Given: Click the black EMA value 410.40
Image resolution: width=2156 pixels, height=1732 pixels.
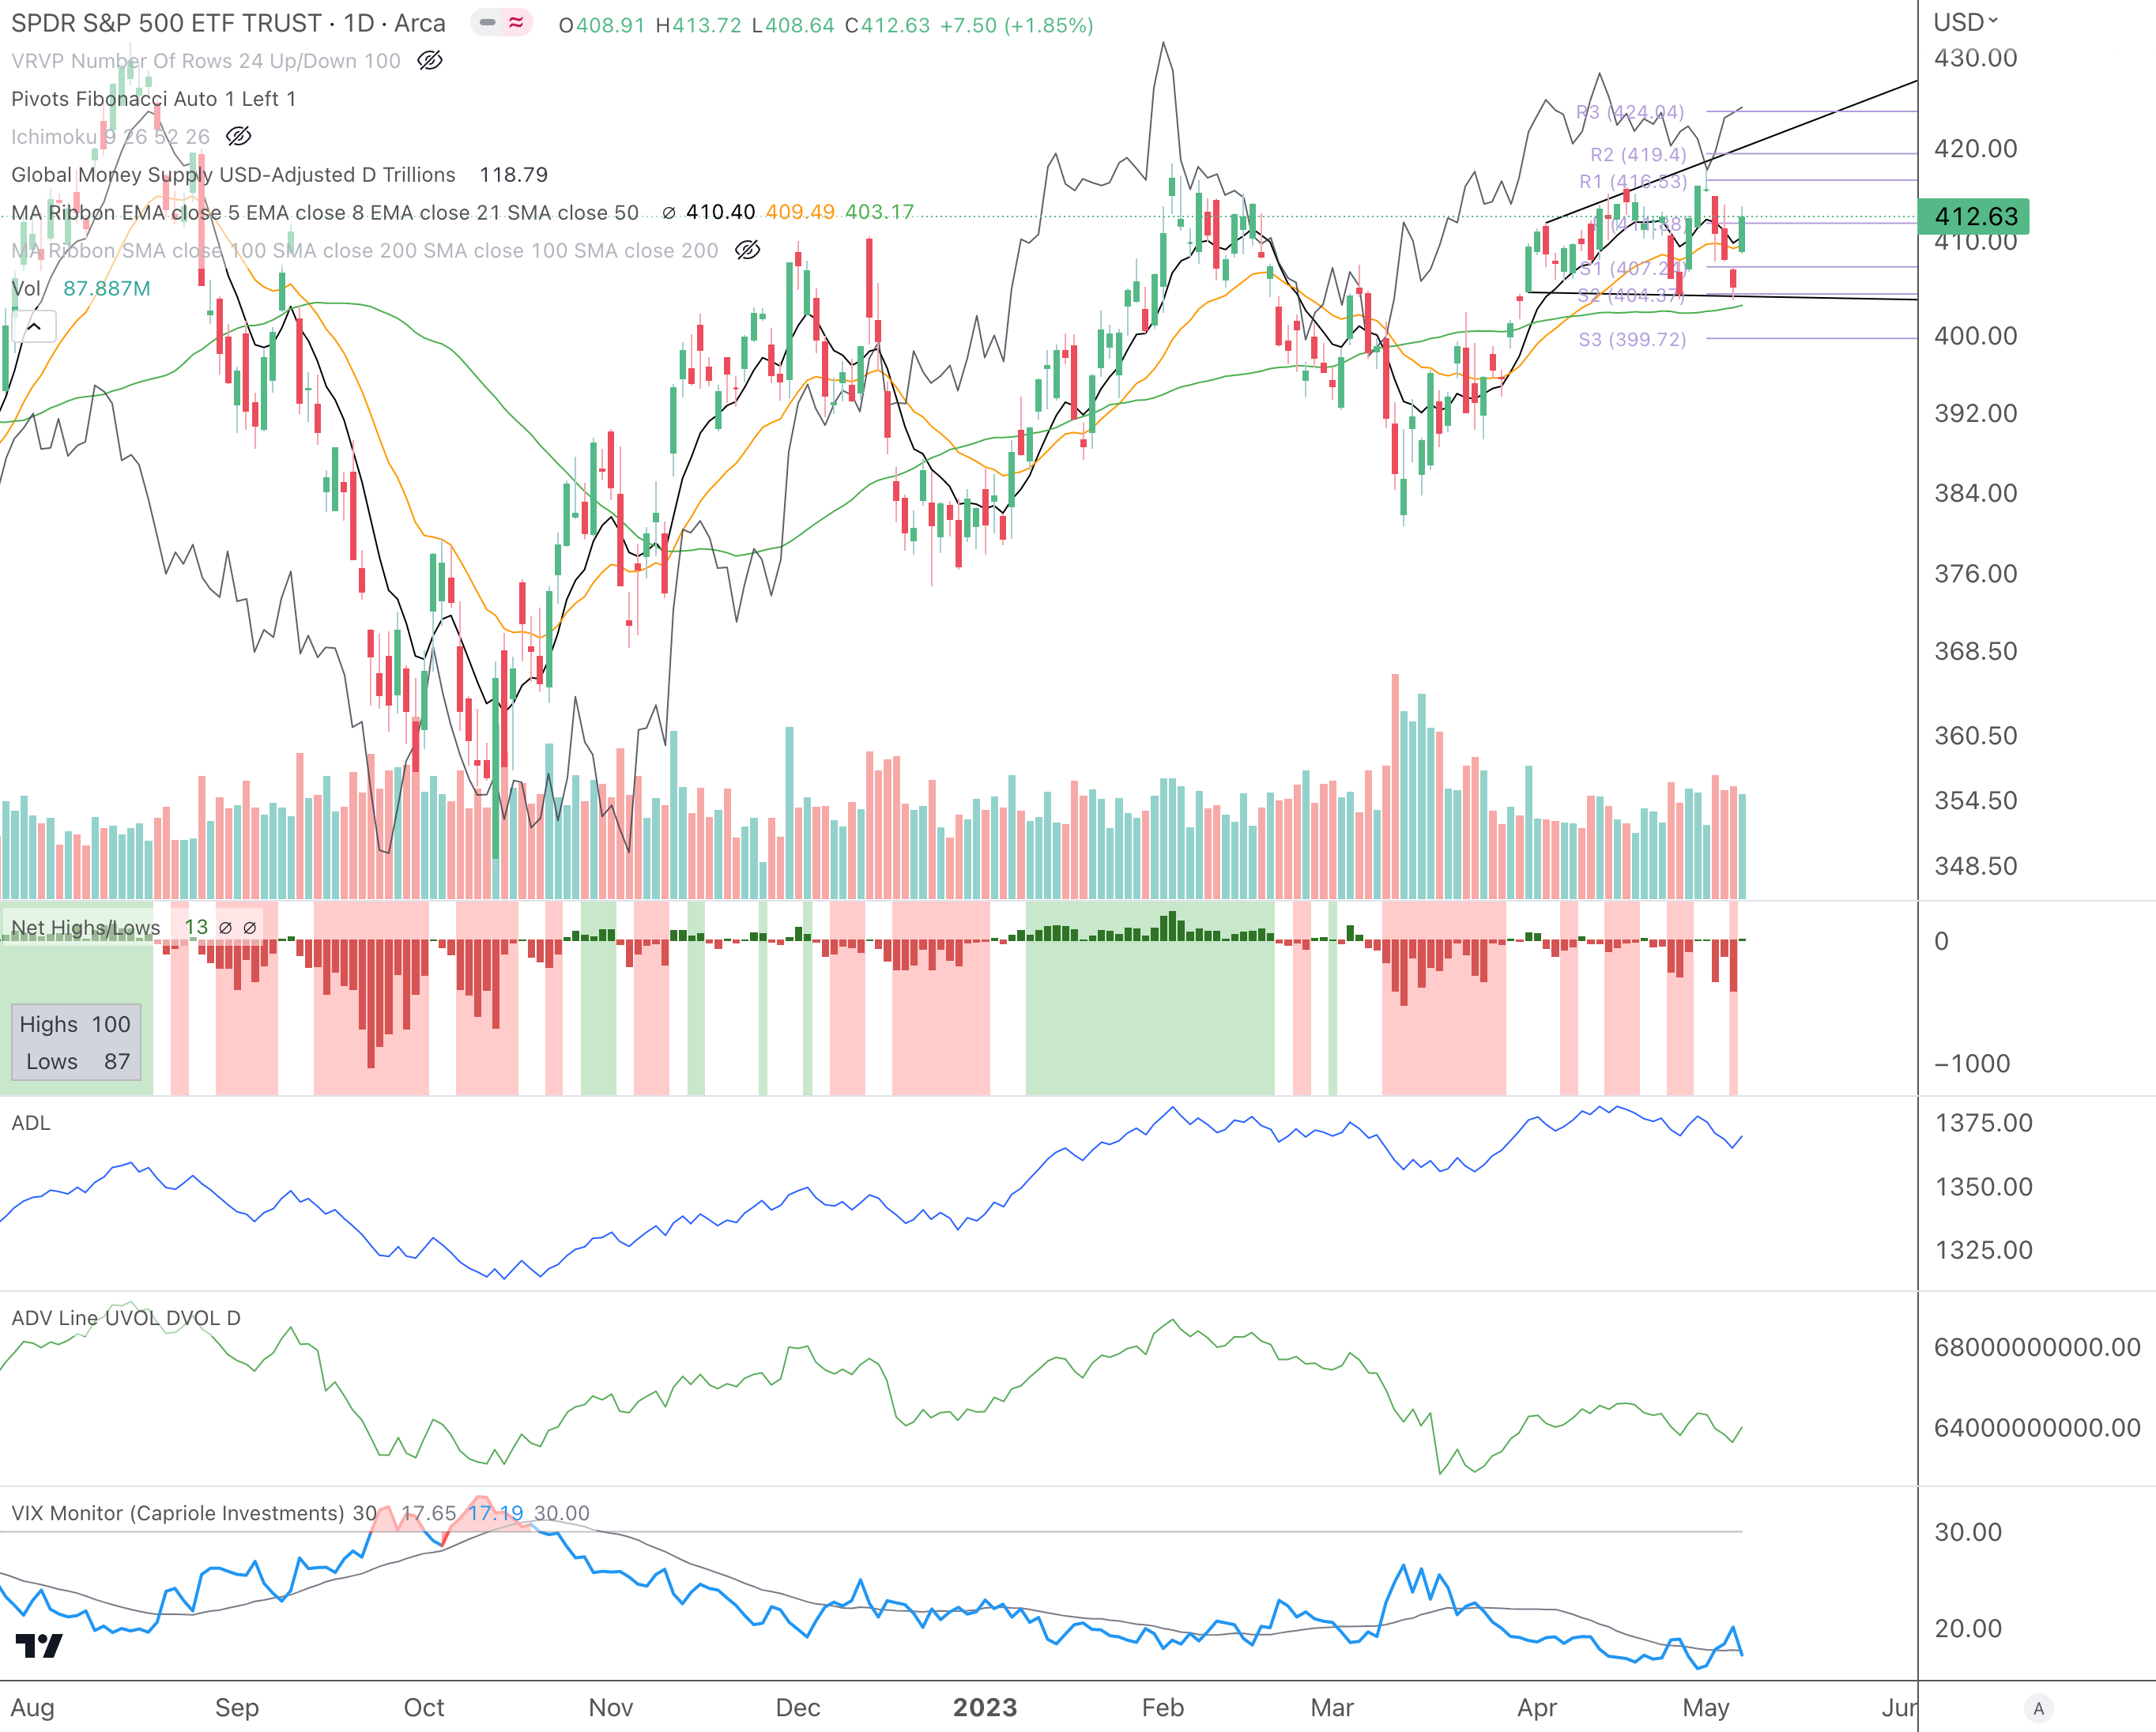Looking at the screenshot, I should [721, 212].
